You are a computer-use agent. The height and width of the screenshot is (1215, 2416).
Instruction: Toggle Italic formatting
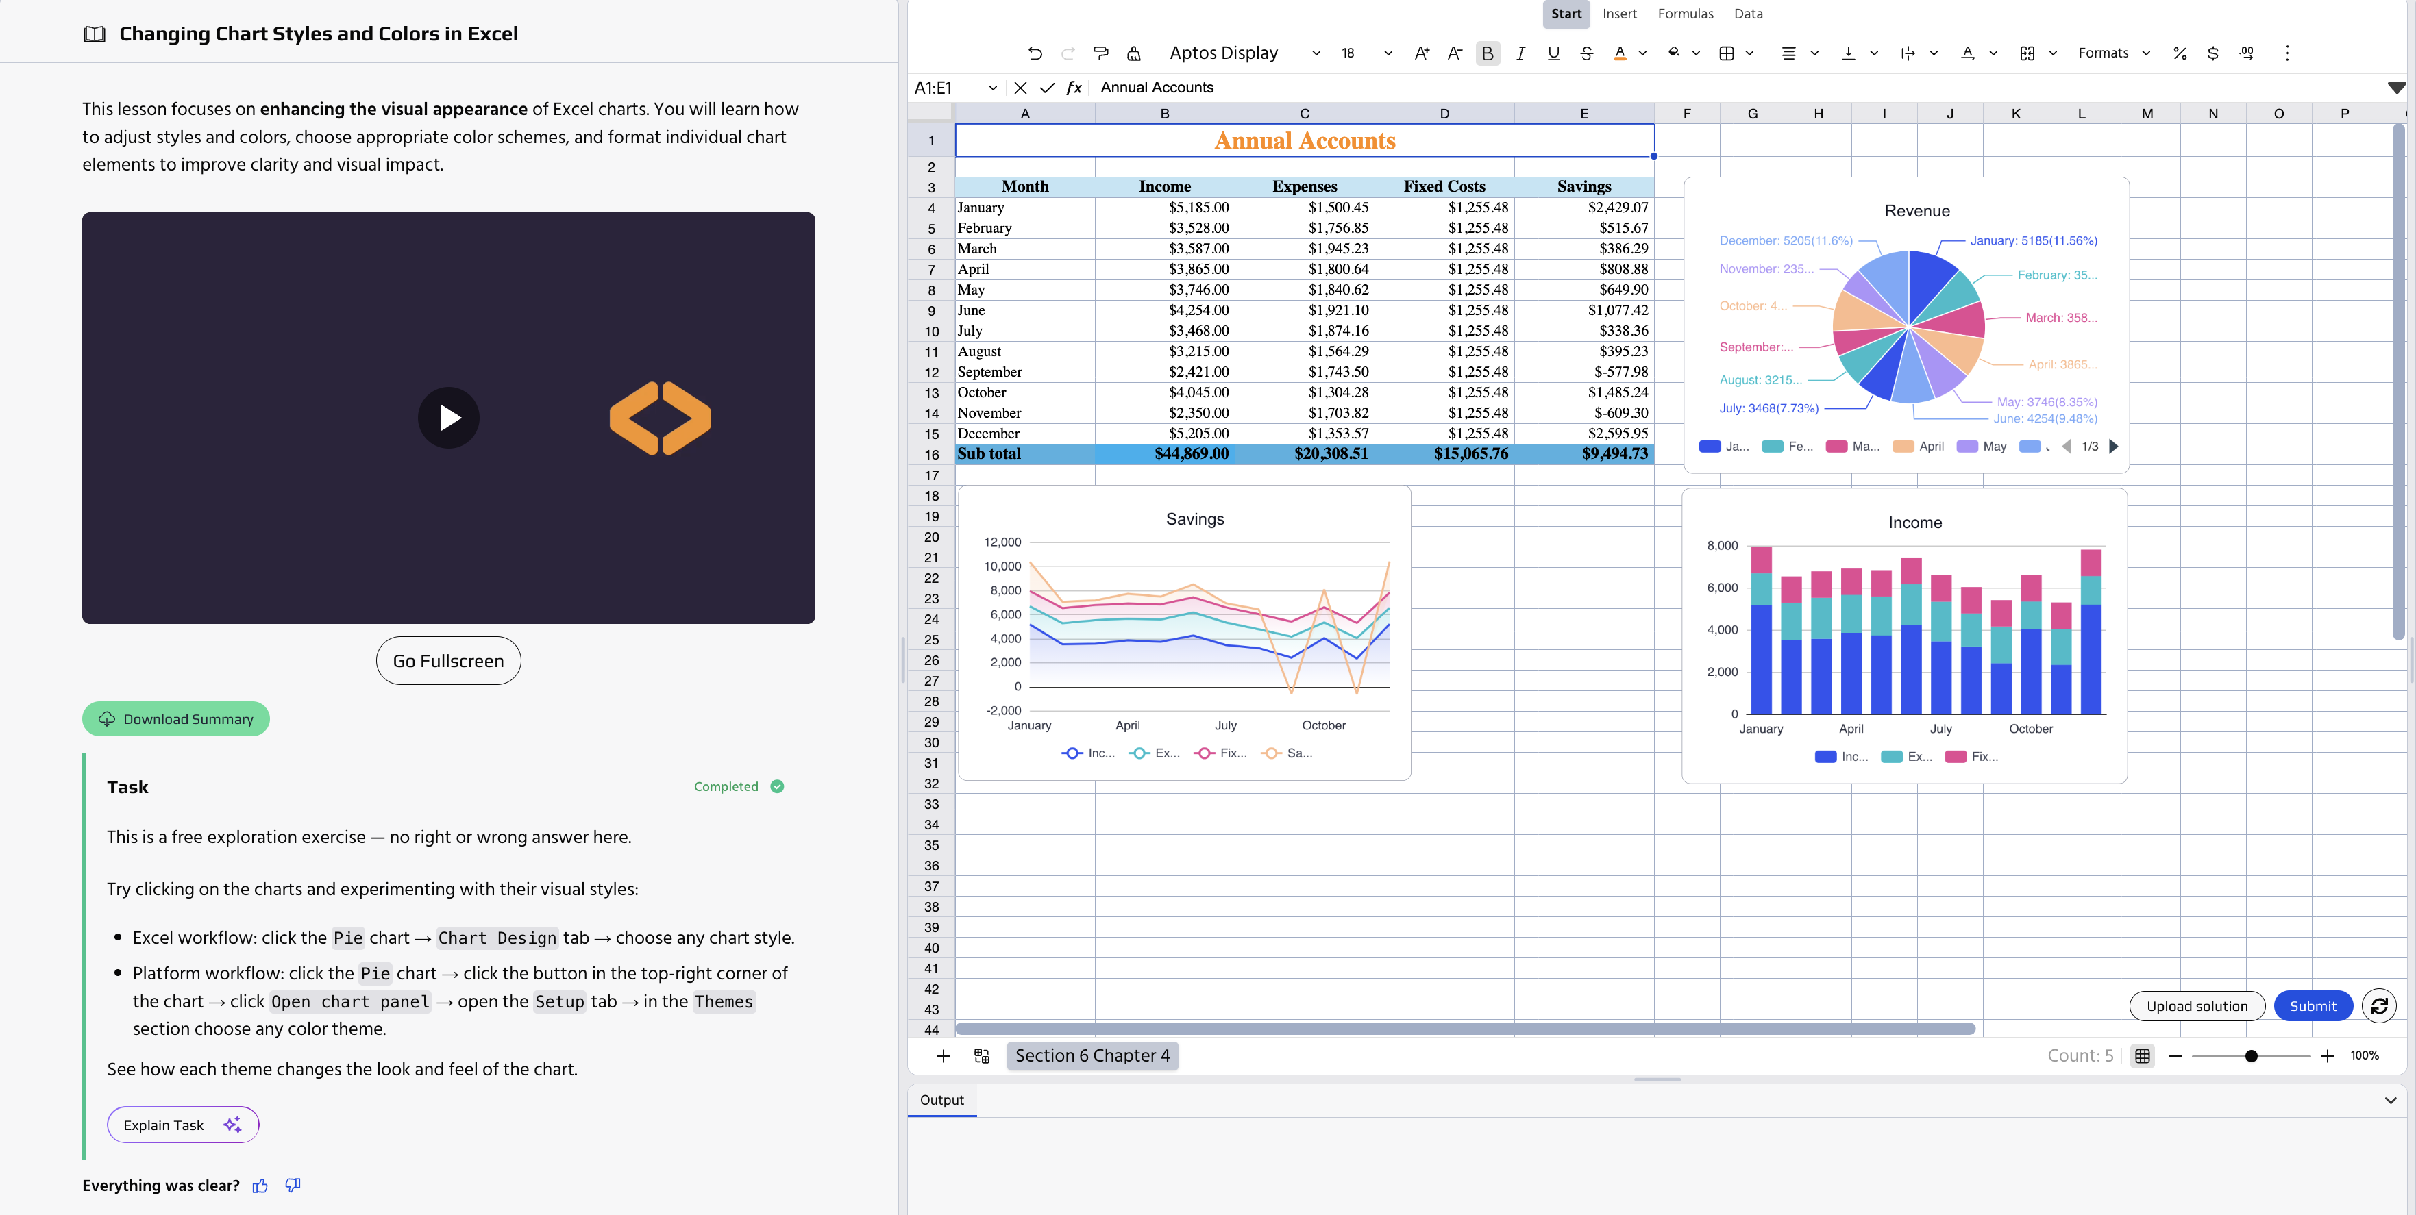pos(1520,53)
